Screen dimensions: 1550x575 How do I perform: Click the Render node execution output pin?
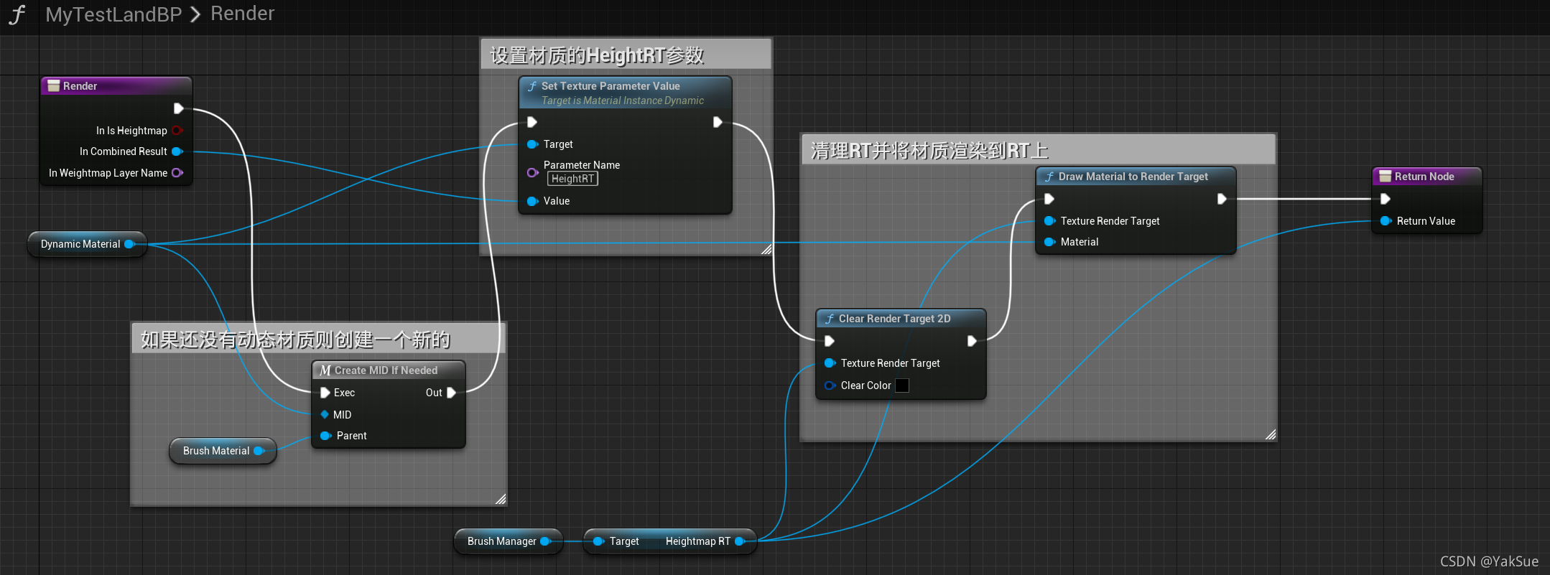tap(178, 108)
